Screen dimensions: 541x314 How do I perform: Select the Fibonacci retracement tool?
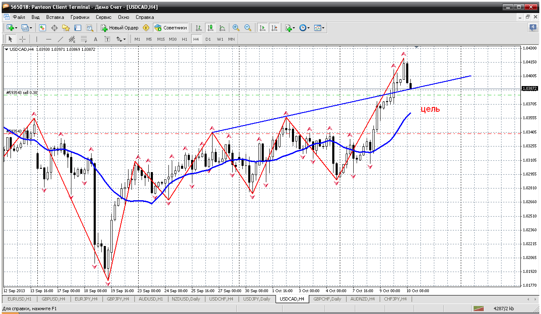[x=84, y=39]
